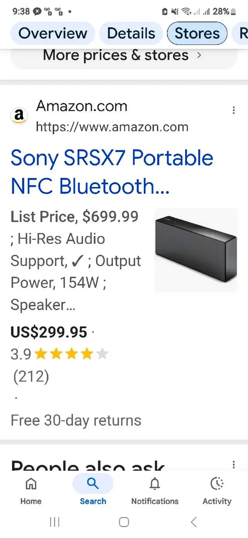248x538 pixels.
Task: Select the Stores tab chip
Action: pos(197,33)
